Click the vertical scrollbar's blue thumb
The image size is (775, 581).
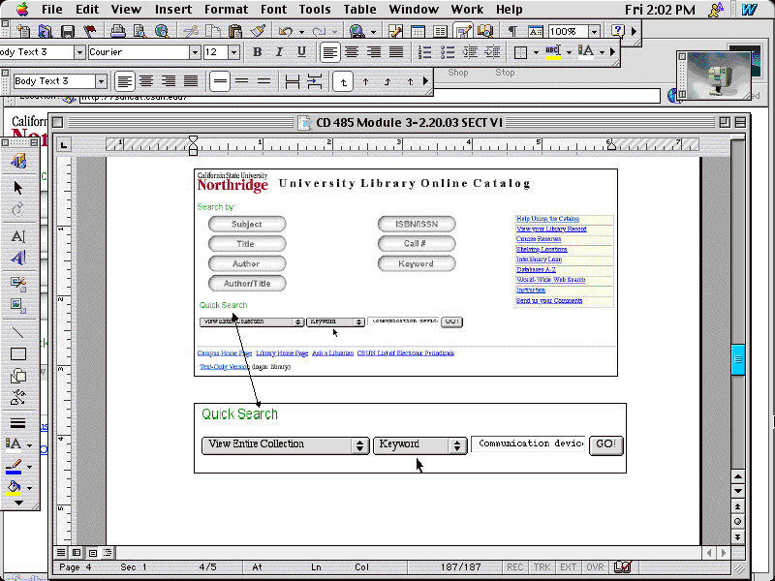(x=738, y=359)
